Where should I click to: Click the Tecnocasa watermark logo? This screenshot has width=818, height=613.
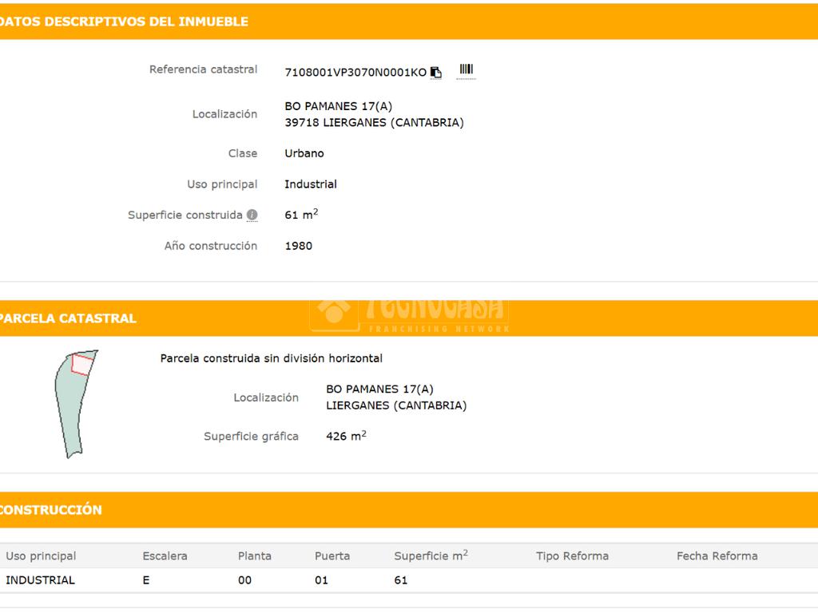click(409, 313)
